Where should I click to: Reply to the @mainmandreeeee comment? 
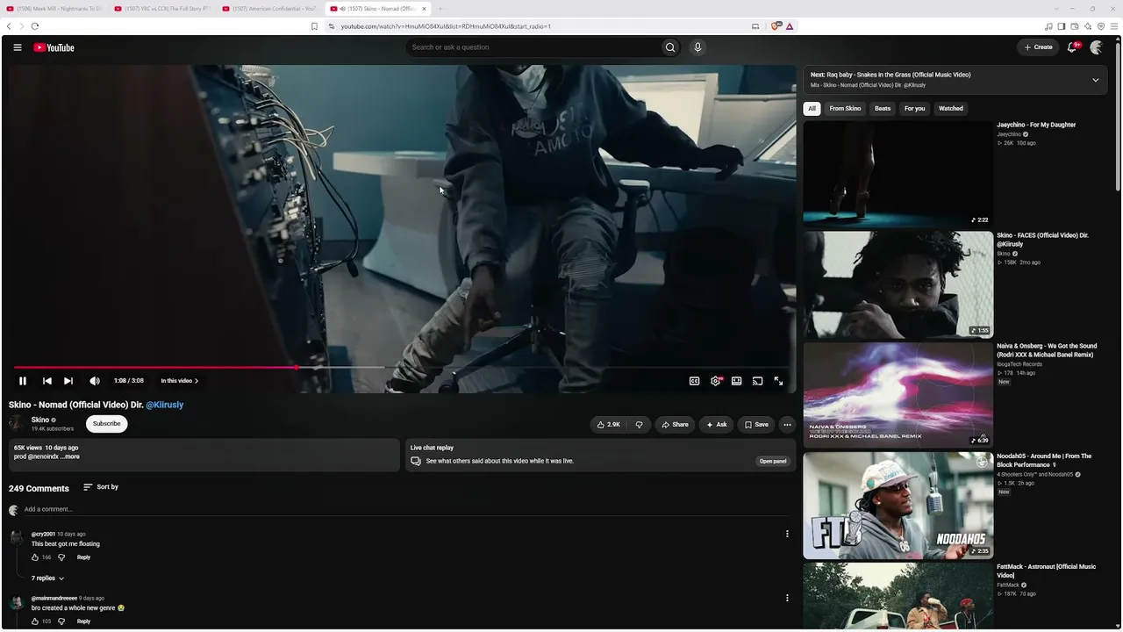(x=83, y=621)
